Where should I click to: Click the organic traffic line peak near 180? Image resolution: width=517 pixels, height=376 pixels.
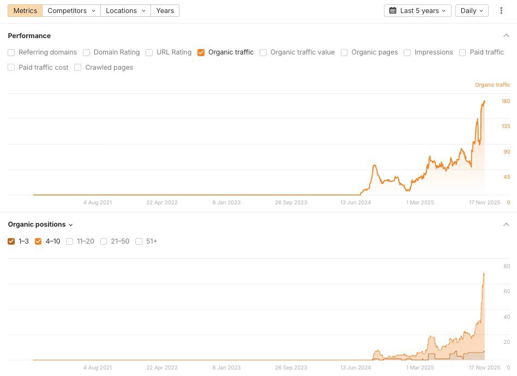pyautogui.click(x=484, y=101)
